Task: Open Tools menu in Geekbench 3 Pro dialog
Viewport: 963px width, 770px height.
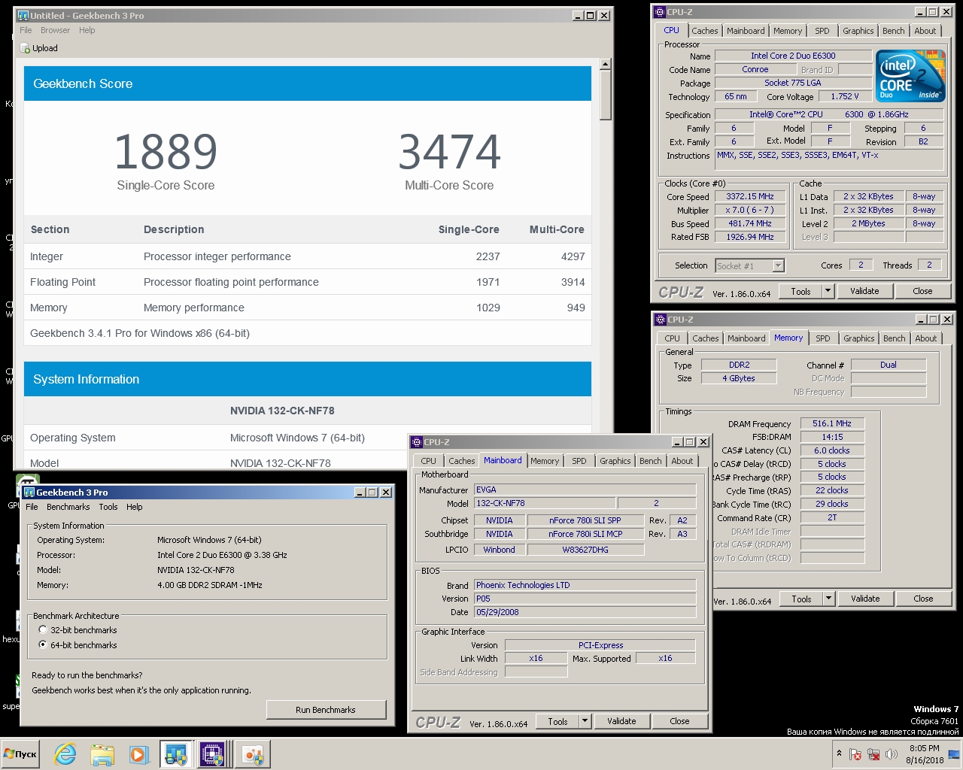Action: coord(108,507)
